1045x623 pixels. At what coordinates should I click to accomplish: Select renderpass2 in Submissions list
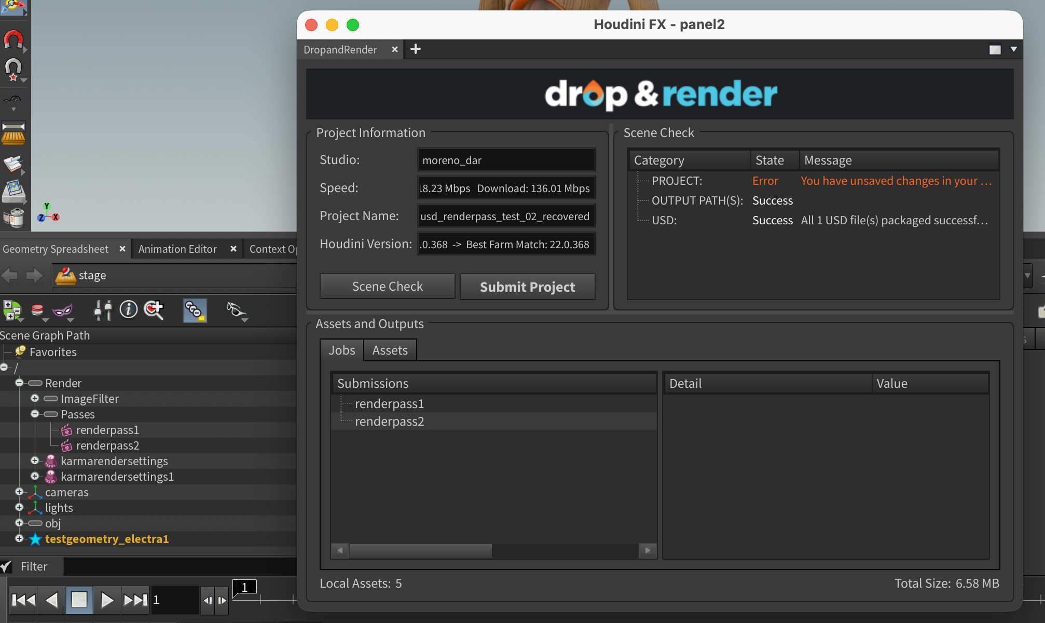click(x=494, y=422)
